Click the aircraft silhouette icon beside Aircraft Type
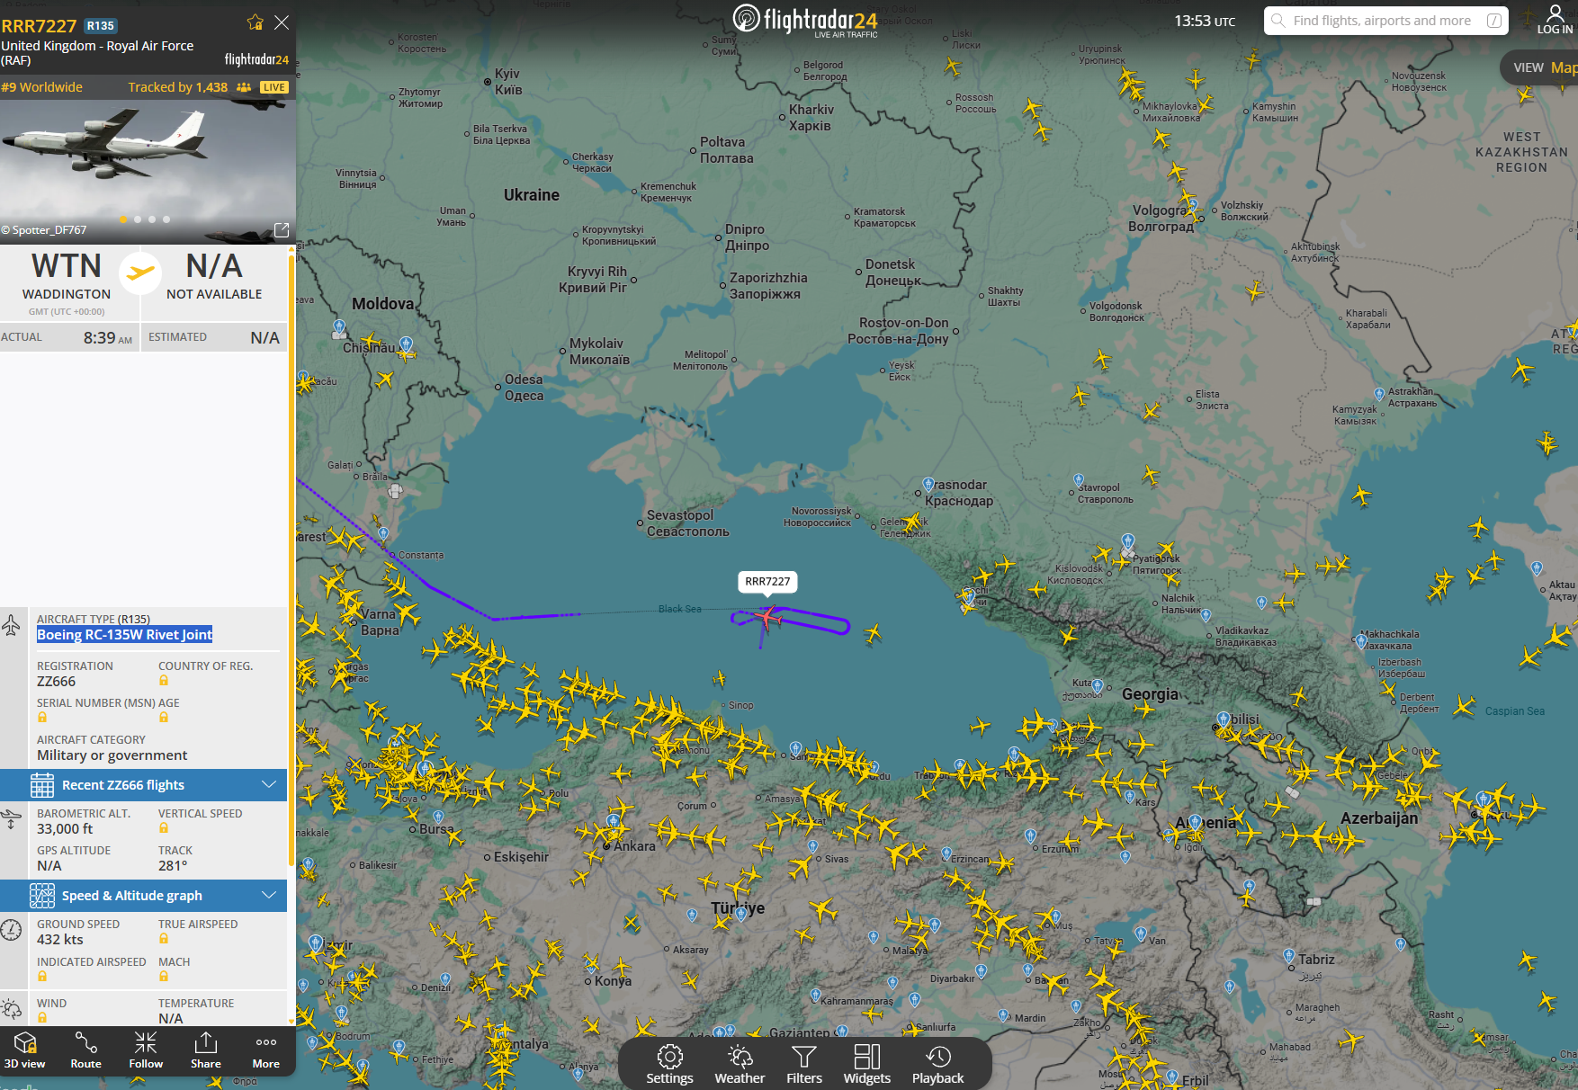The image size is (1578, 1090). [11, 625]
